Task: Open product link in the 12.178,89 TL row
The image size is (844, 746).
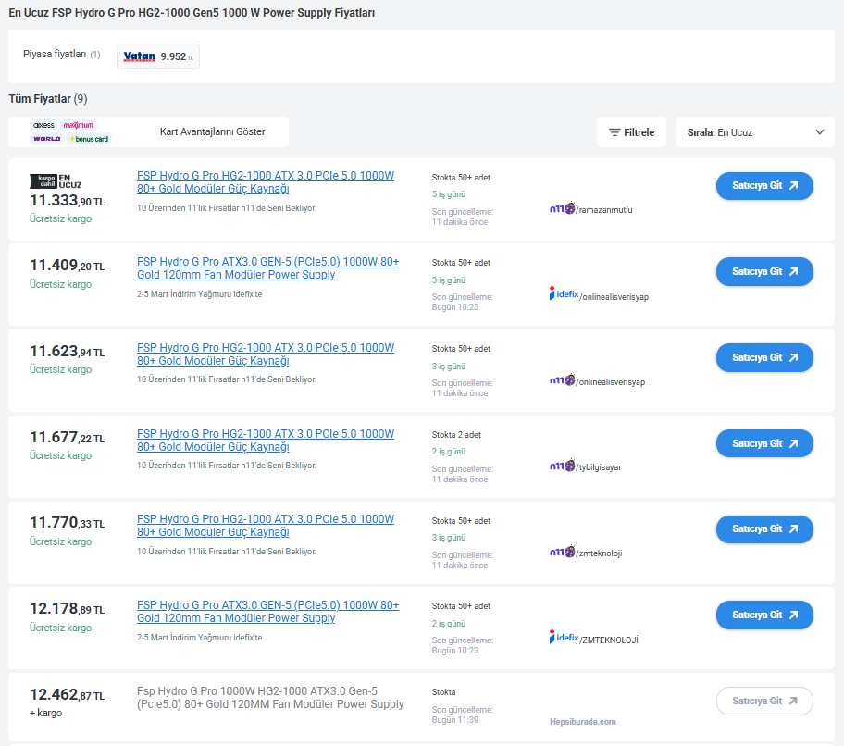Action: pos(267,612)
